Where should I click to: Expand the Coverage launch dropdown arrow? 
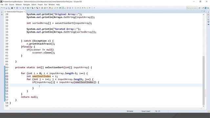tap(35, 8)
